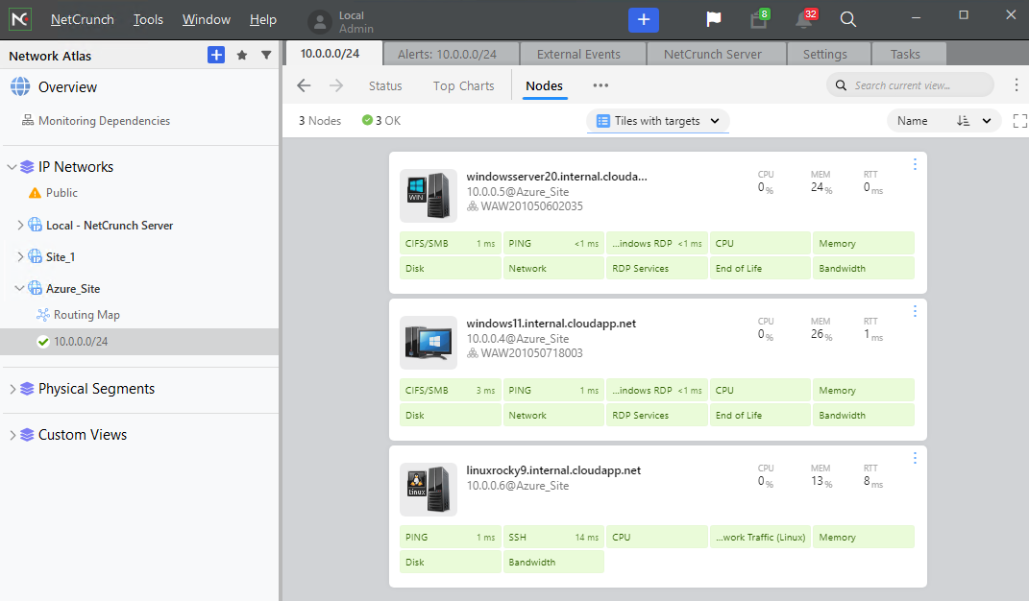Open windowsserver20 tile options menu
This screenshot has width=1029, height=601.
pos(915,164)
